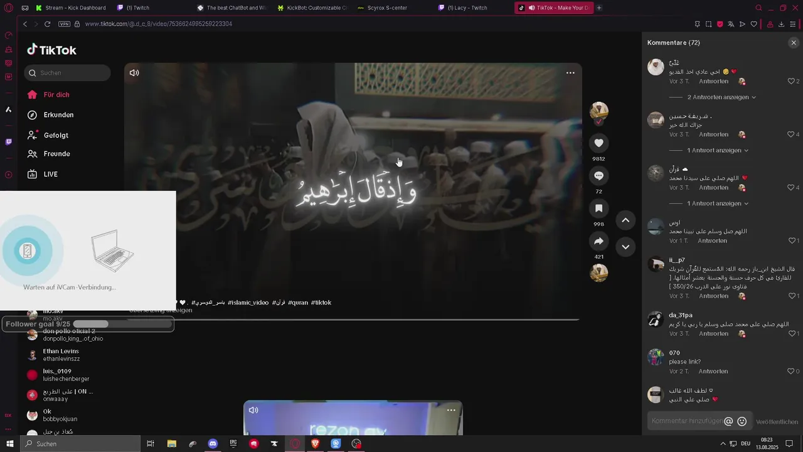The height and width of the screenshot is (452, 803).
Task: Show hidden system tray icons chevron
Action: pyautogui.click(x=723, y=444)
